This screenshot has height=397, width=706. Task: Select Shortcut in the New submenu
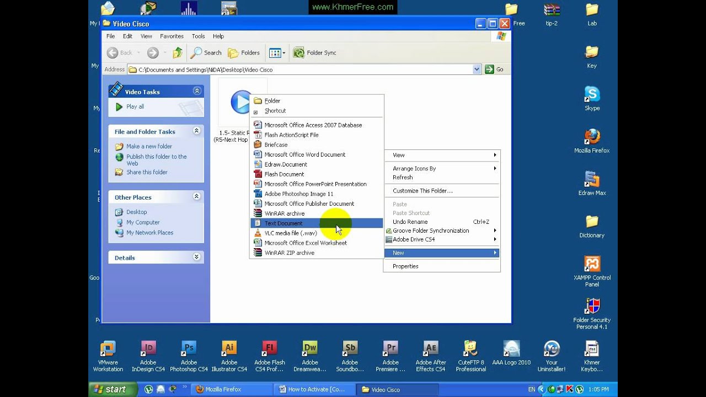coord(317,111)
